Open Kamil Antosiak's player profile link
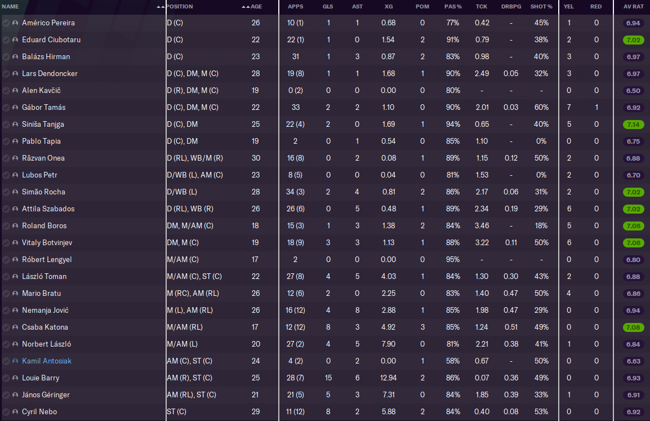 [x=47, y=361]
